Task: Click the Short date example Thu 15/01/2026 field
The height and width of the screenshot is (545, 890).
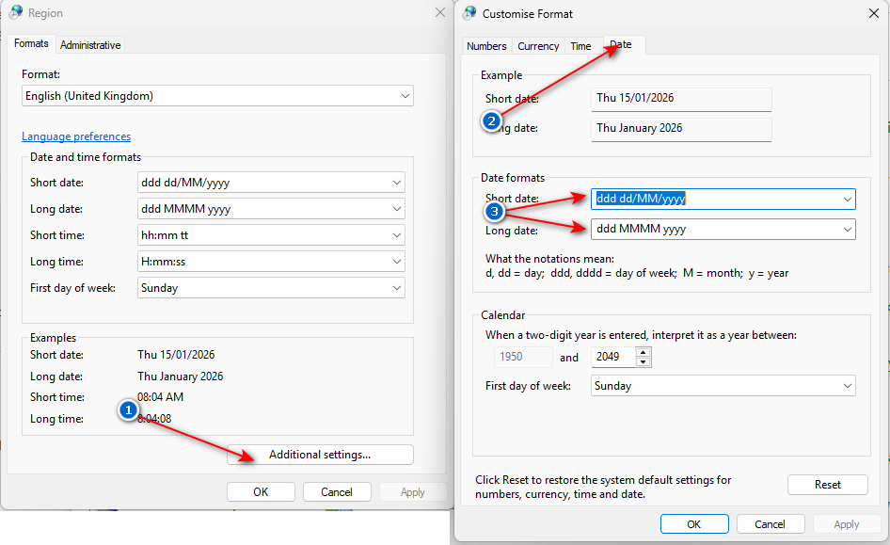Action: [681, 99]
